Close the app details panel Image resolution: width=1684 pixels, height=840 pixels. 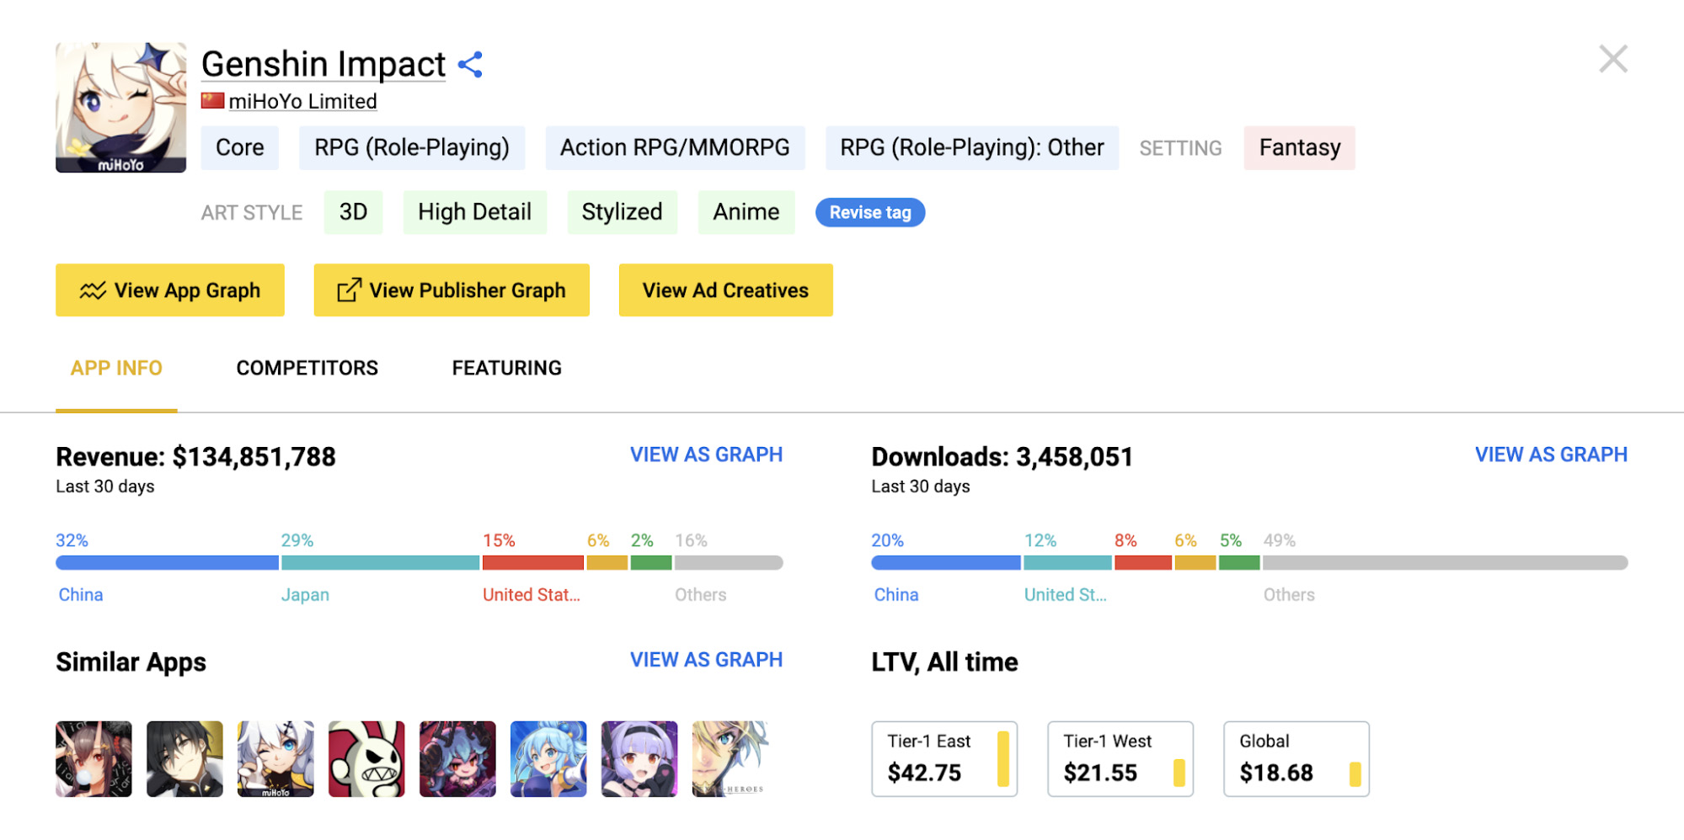(1612, 59)
